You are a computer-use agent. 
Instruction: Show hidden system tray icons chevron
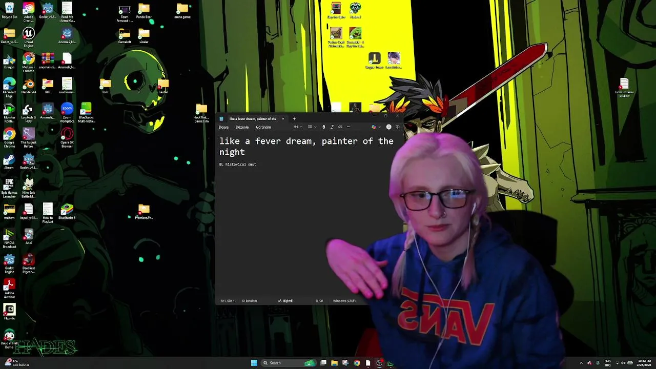click(581, 363)
